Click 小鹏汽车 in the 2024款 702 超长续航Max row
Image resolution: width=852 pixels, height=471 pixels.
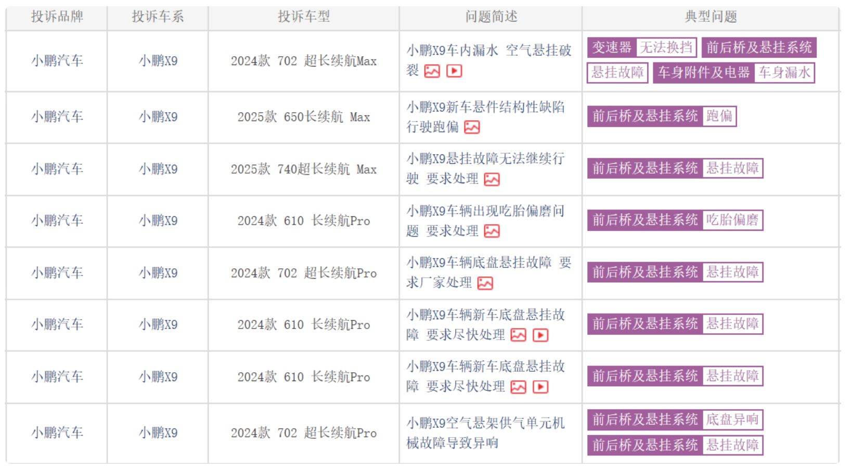(57, 61)
